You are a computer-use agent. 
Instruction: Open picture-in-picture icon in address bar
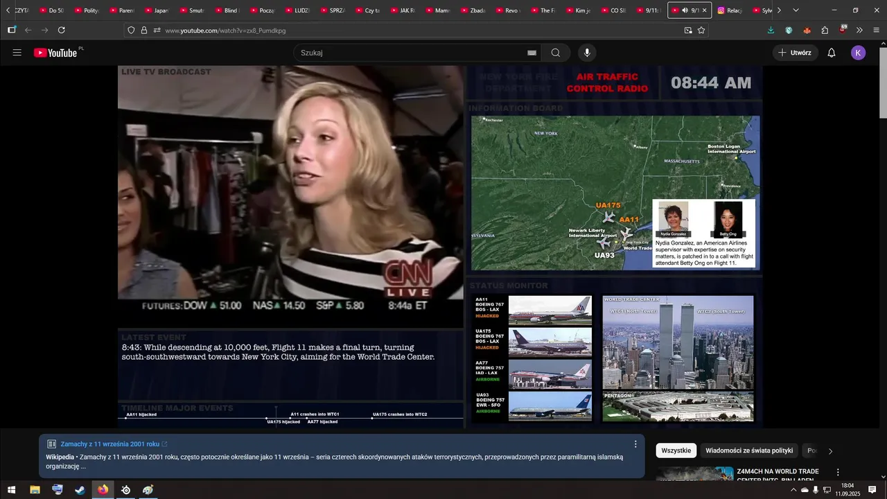tap(688, 30)
